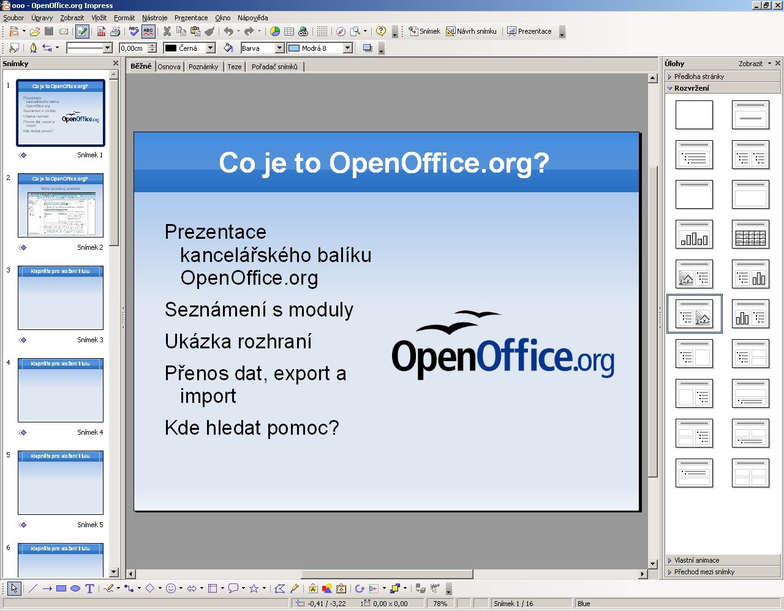
Task: Select the Text tool
Action: click(89, 588)
